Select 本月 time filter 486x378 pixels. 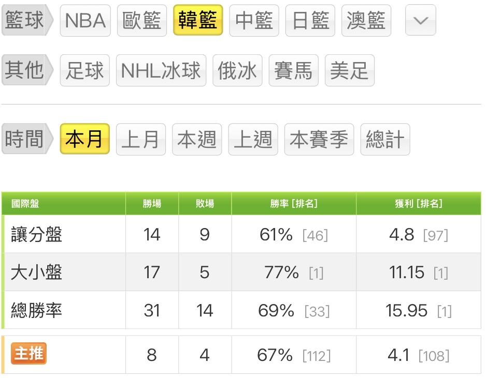85,139
